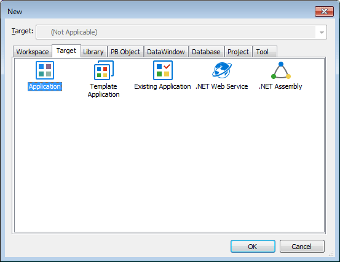Dismiss the dialog with Cancel

(x=302, y=247)
